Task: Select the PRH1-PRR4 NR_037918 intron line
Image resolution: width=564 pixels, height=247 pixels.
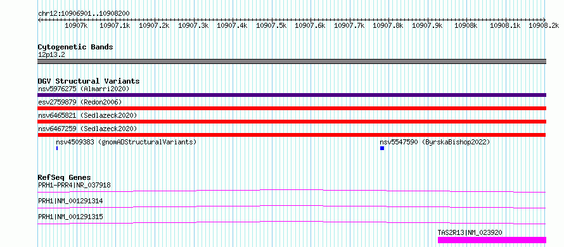Action: 292,191
